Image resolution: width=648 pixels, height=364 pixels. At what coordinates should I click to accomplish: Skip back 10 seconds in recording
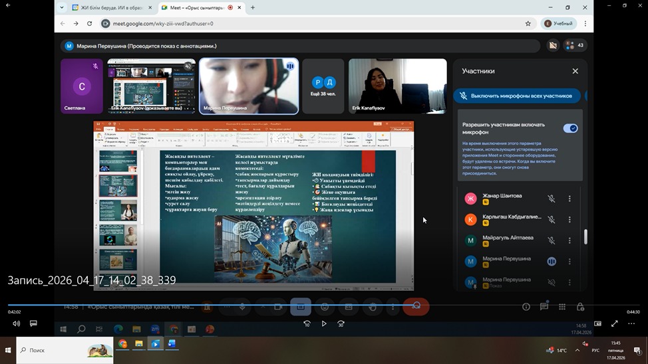pos(307,323)
